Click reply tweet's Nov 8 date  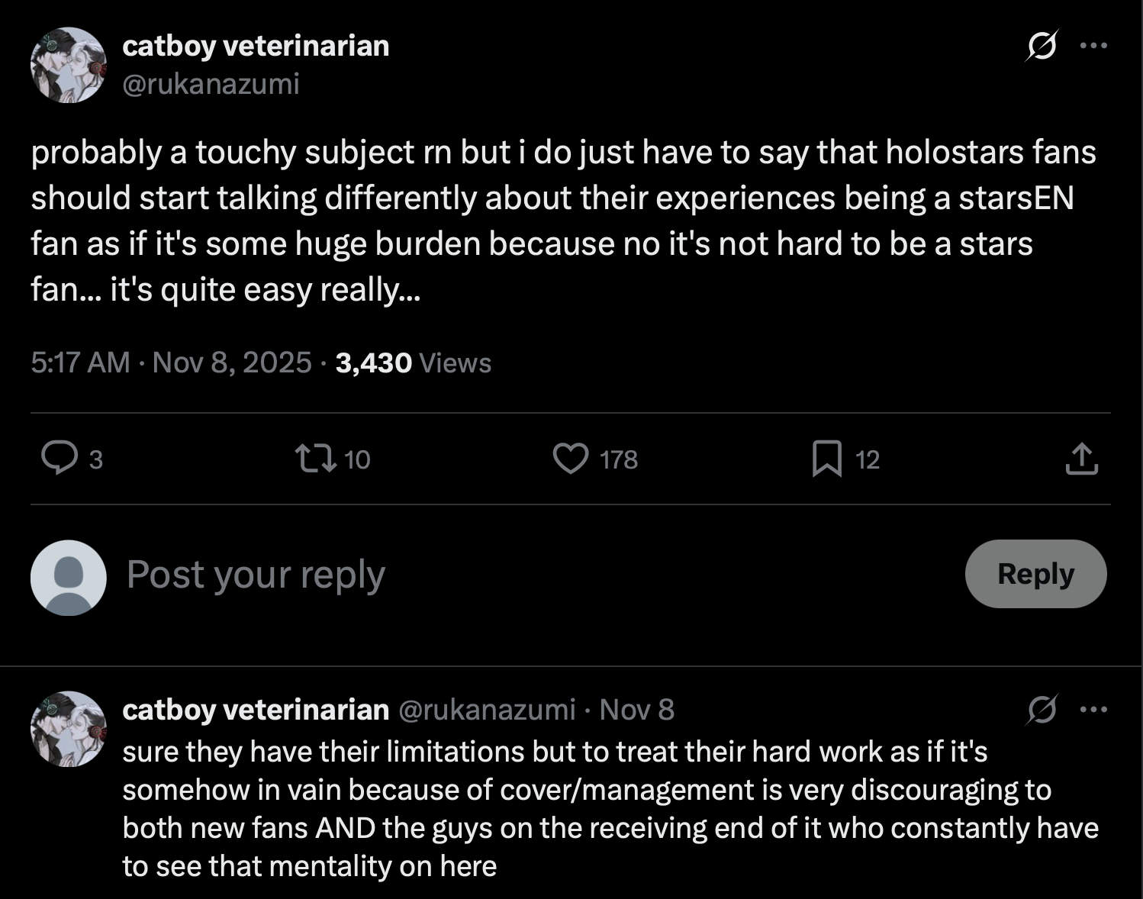tap(637, 710)
